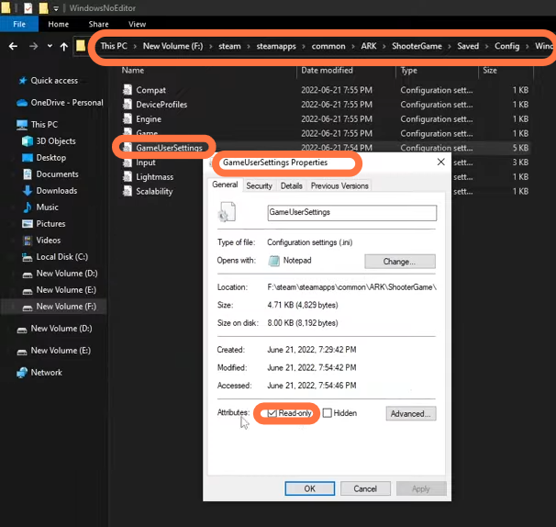Toggle the Hidden checkbox
This screenshot has height=527, width=556.
328,413
